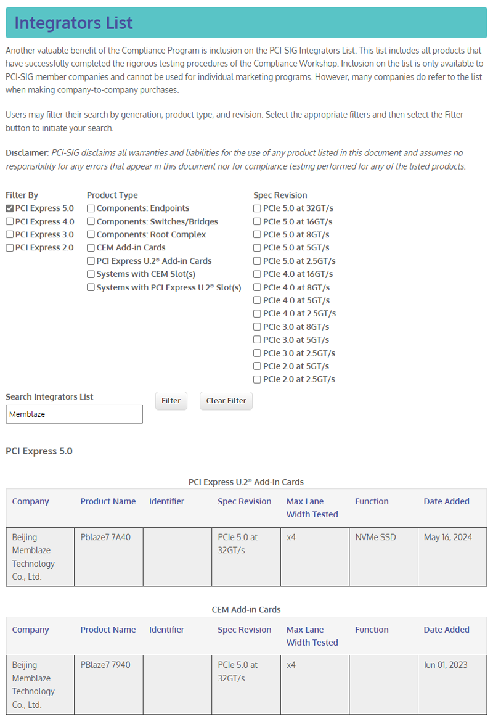Viewport: 493px width, 719px height.
Task: Check the PCI Express 2.0 filter
Action: tap(10, 248)
